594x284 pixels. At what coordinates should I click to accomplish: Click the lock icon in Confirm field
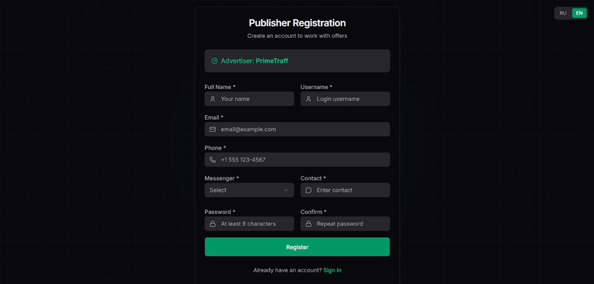click(308, 224)
